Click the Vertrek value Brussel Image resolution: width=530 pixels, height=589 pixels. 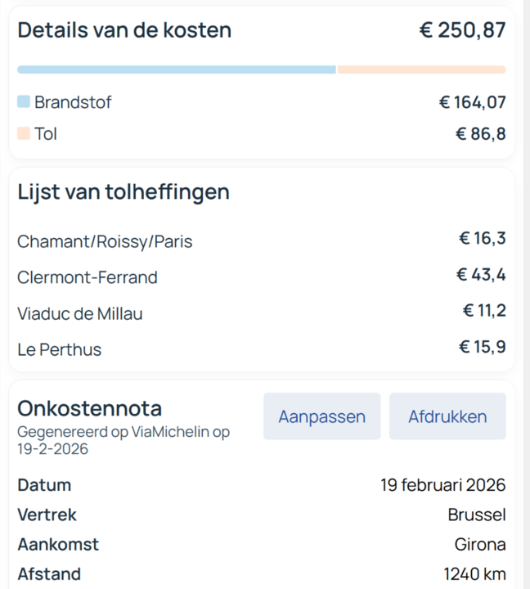pos(476,515)
